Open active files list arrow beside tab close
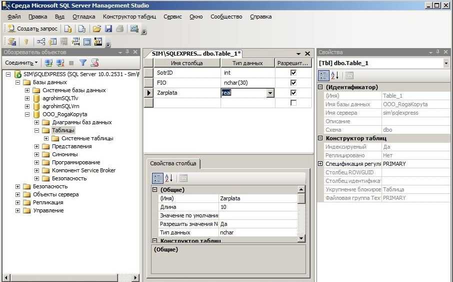Viewport: 453px width, 282px height. [x=298, y=54]
